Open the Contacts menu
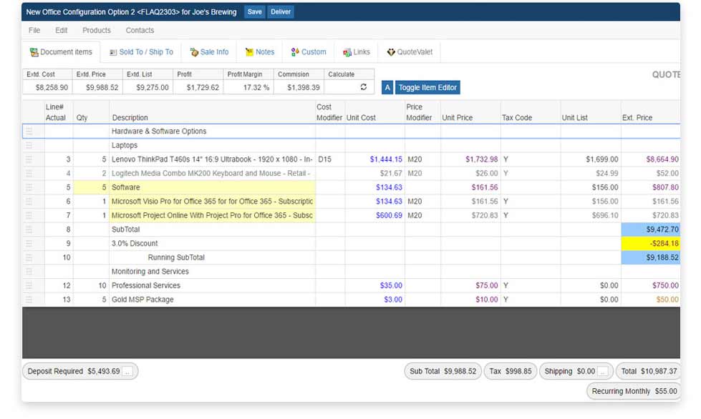 (140, 30)
